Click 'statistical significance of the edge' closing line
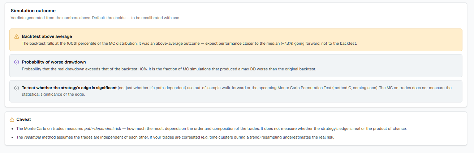474x153 pixels. coord(54,95)
